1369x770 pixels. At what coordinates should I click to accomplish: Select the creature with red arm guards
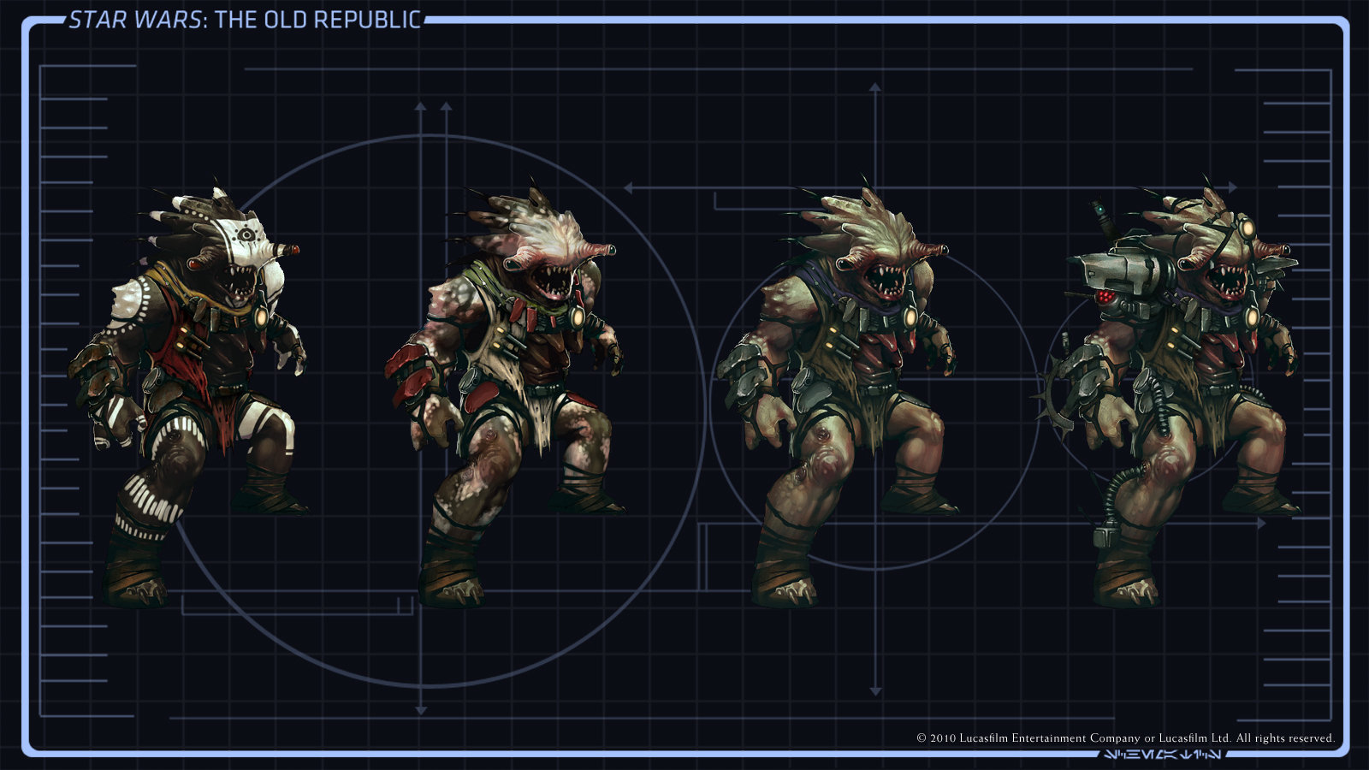505,394
